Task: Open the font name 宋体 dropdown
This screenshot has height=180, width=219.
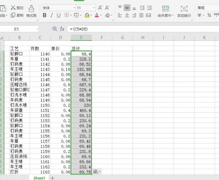Action: point(74,8)
